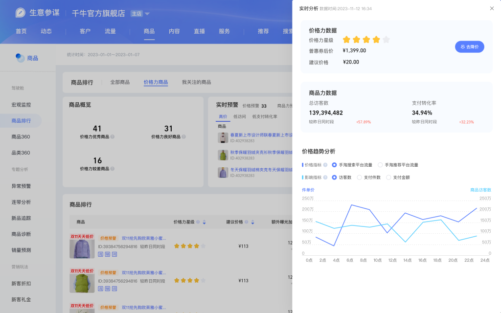Screen dimensions: 501x313
Task: Sort table by 建议价格 arrows
Action: [253, 223]
